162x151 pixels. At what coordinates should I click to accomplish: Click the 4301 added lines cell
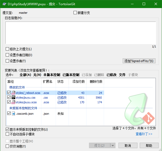[x=81, y=98]
